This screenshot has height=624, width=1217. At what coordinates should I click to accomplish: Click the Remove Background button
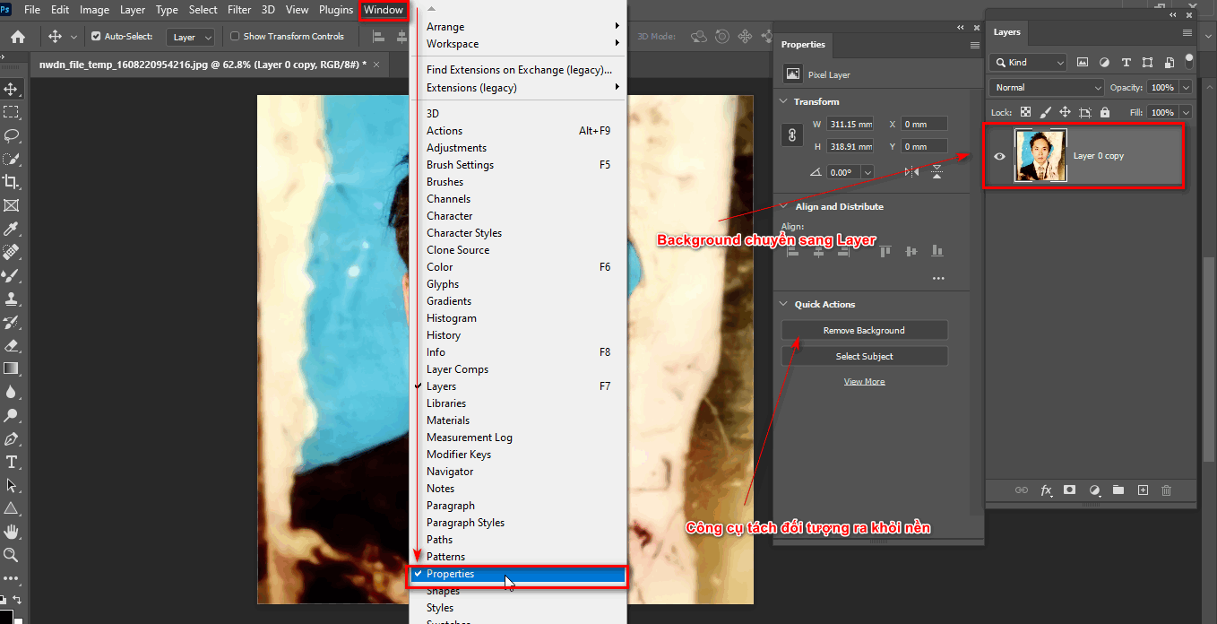[x=863, y=330]
